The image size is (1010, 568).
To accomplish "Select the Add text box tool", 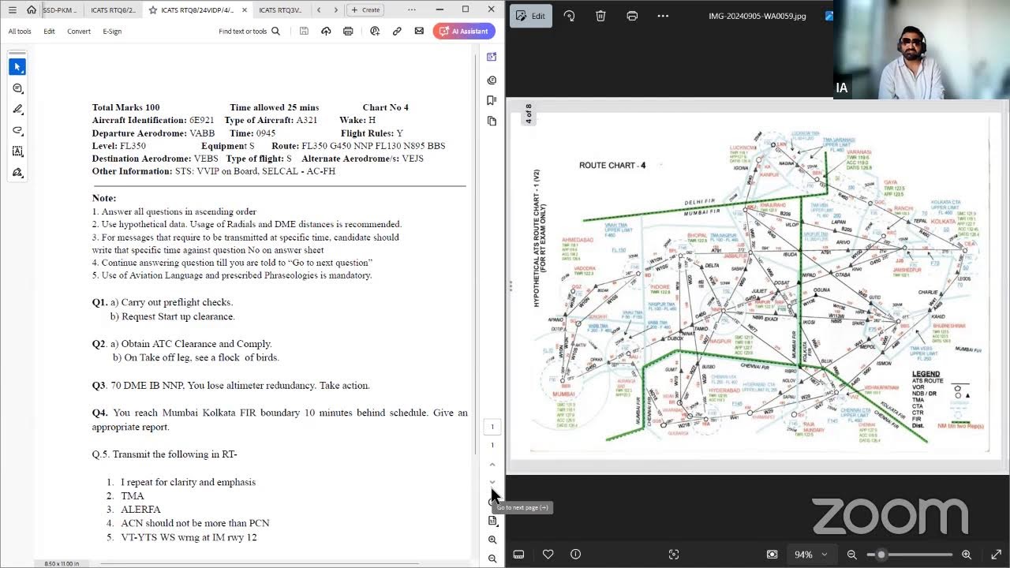I will click(17, 151).
